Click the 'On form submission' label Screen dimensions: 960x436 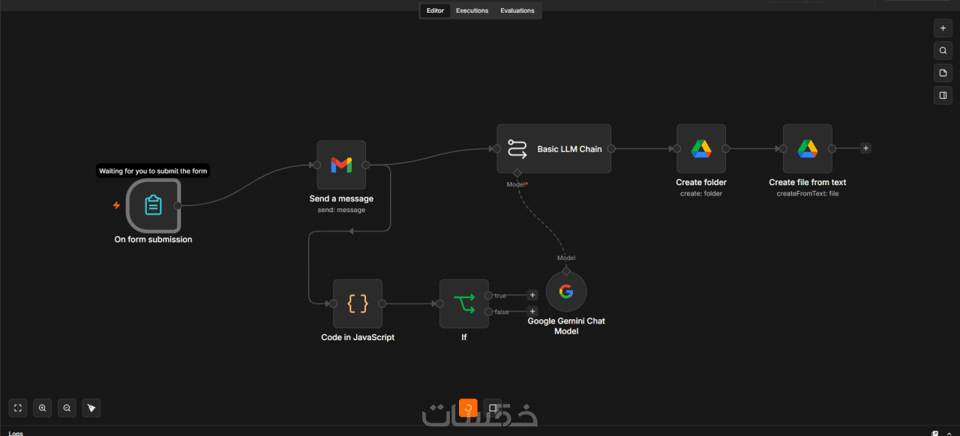(153, 240)
